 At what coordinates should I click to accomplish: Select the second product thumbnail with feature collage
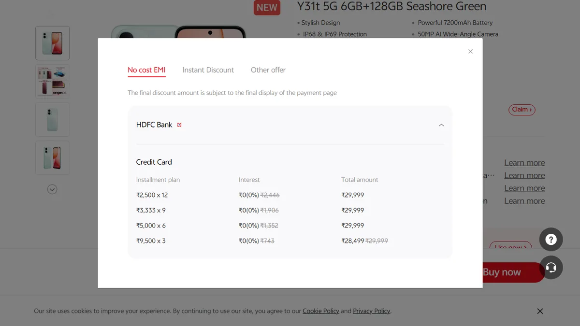click(x=52, y=81)
